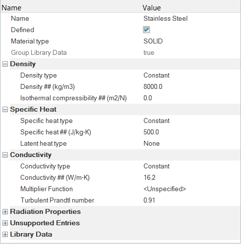241x244 pixels.
Task: Expand the Unsupported Entries section
Action: pos(5,223)
